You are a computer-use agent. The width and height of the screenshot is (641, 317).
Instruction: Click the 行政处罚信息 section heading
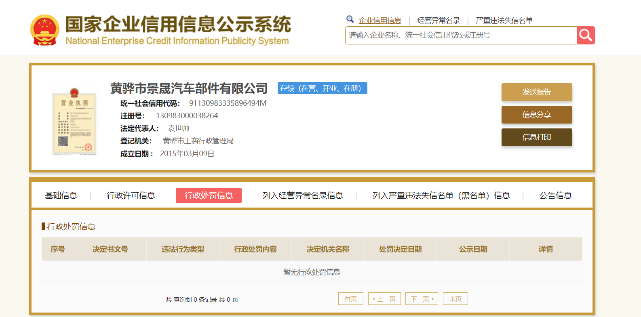pyautogui.click(x=71, y=227)
